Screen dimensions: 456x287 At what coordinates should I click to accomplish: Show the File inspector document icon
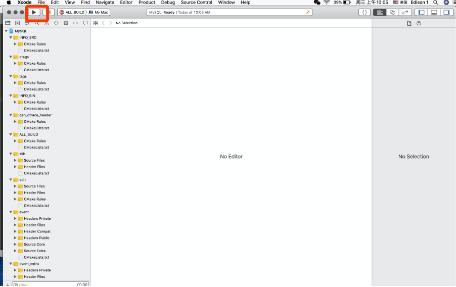point(409,23)
